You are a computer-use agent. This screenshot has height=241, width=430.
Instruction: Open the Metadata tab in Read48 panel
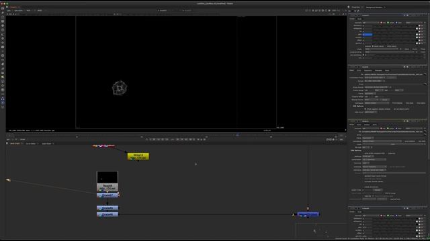click(x=378, y=70)
